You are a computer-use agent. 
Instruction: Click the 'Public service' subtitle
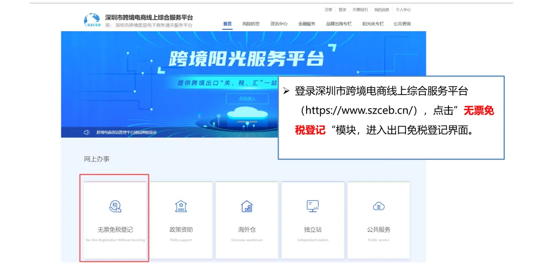tap(379, 240)
